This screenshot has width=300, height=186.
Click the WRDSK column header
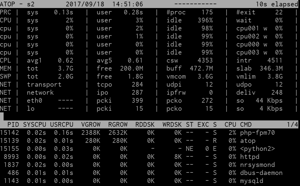point(172,125)
